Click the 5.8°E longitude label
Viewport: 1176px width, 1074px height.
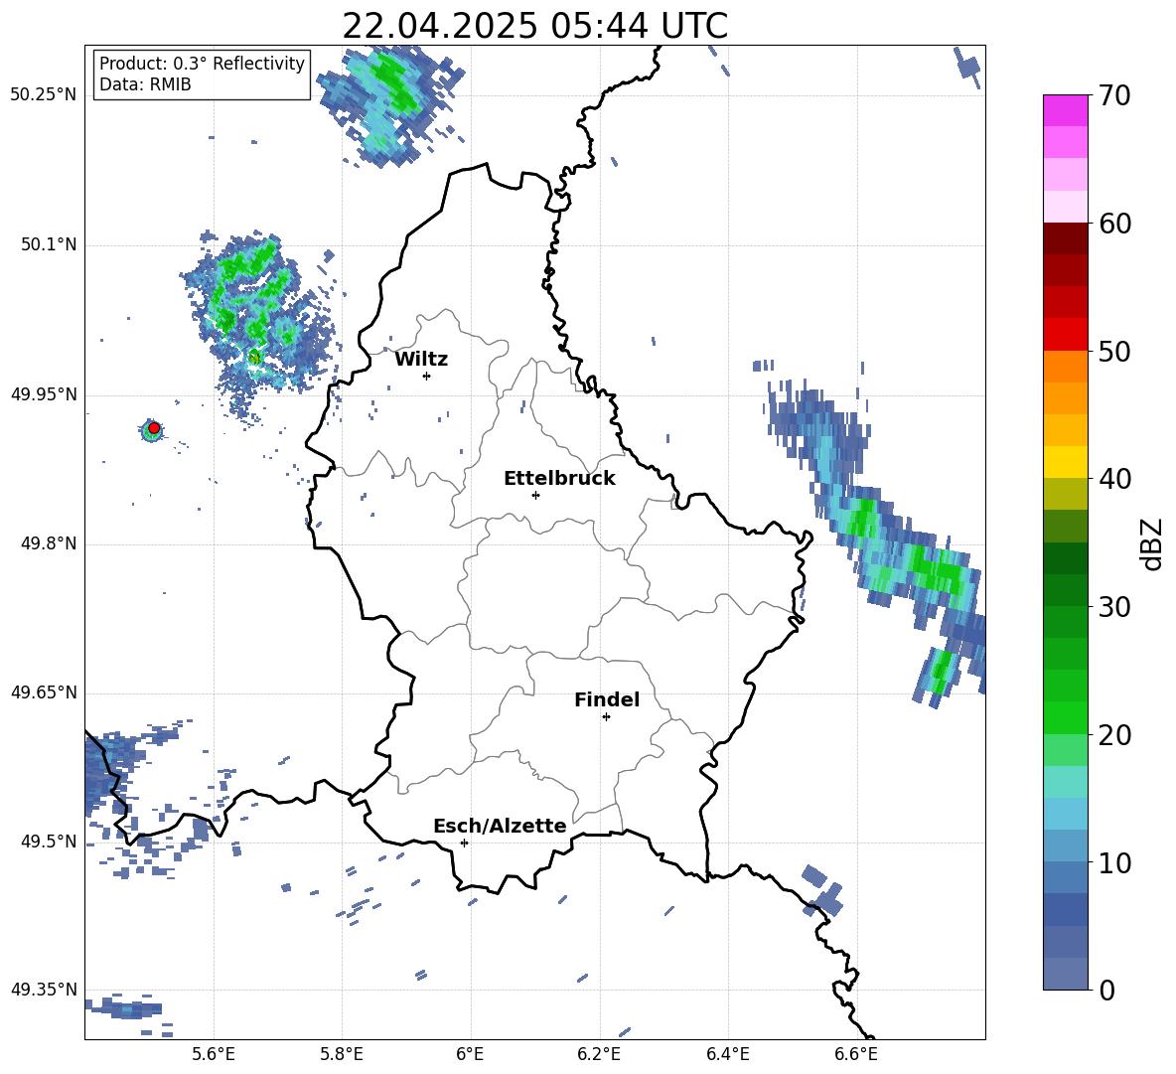coord(342,1054)
